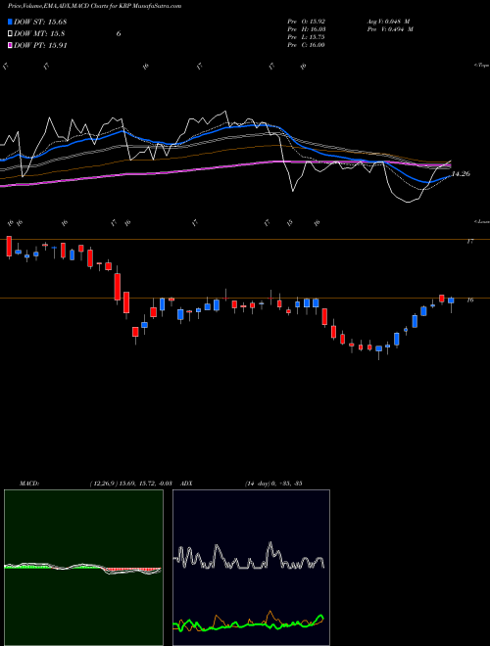Screen dimensions: 490x646
Task: Click inside the dark blue ADX indicator chart
Action: point(251,568)
